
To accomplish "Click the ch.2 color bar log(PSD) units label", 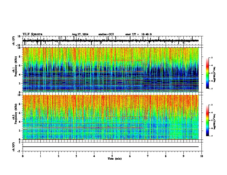I will pos(215,122).
